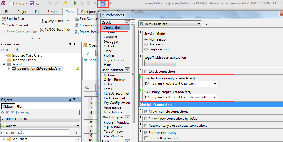This screenshot has width=283, height=142.
Task: Select SQL Window in the Preferences list
Action: click(x=113, y=127)
